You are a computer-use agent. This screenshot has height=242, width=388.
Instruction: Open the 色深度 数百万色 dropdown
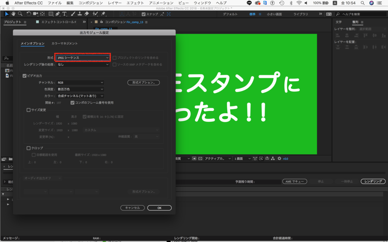click(x=80, y=89)
